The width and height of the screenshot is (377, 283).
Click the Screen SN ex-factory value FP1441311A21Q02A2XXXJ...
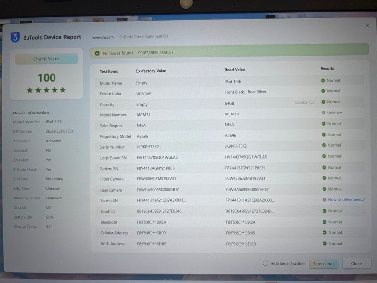[162, 200]
